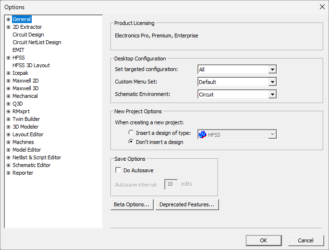The width and height of the screenshot is (329, 250).
Task: Select HFSS in the options tree
Action: click(18, 58)
